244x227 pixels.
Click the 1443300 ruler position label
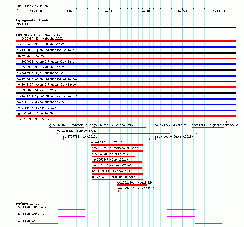[x=109, y=11]
